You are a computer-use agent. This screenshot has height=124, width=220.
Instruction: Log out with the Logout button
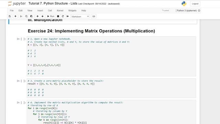[195, 4]
